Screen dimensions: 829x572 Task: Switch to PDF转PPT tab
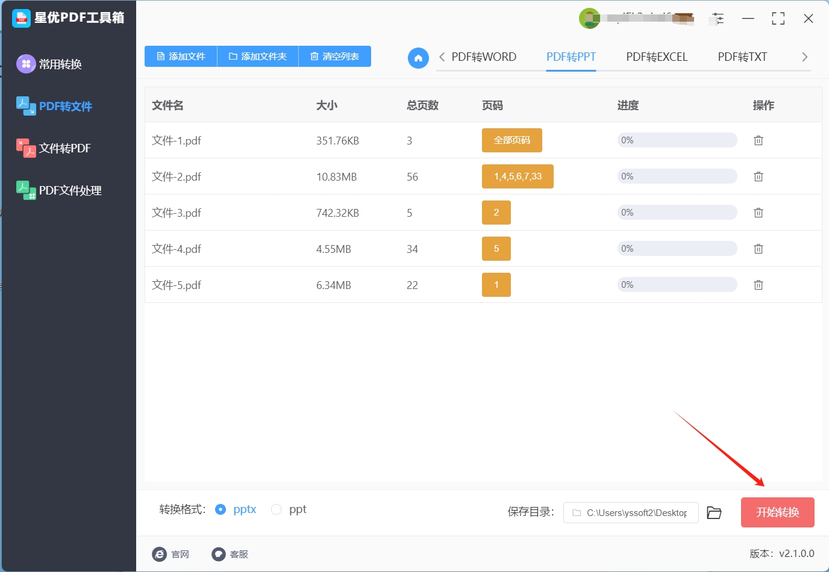point(571,57)
